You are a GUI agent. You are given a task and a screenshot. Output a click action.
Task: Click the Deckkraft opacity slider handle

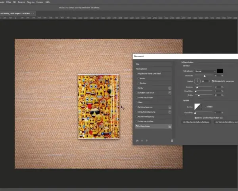pos(205,76)
